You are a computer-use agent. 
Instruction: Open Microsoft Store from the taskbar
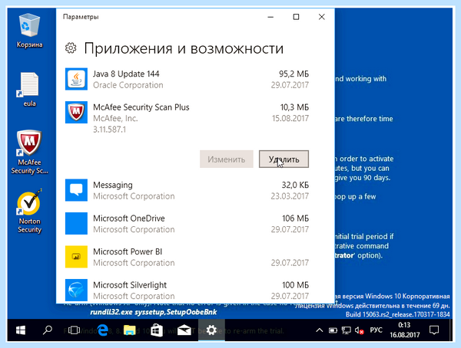point(157,330)
